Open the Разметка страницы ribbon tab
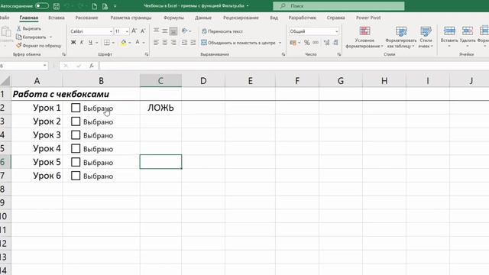Viewport: 489px width, 275px height. 131,18
